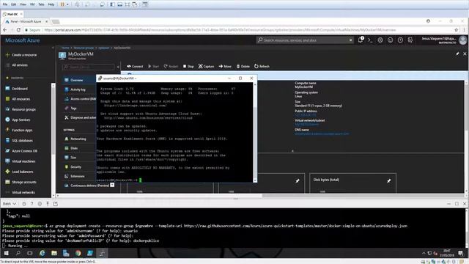Click Public IP address link
469x264 pixels.
(x=306, y=115)
